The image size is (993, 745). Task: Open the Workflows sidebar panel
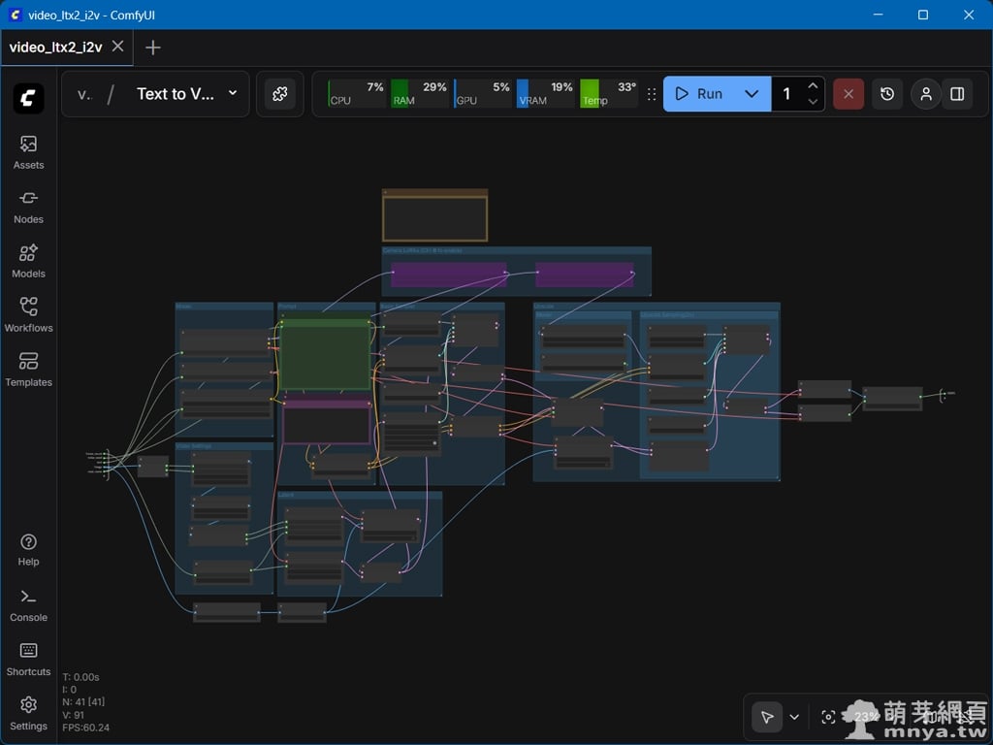click(28, 315)
